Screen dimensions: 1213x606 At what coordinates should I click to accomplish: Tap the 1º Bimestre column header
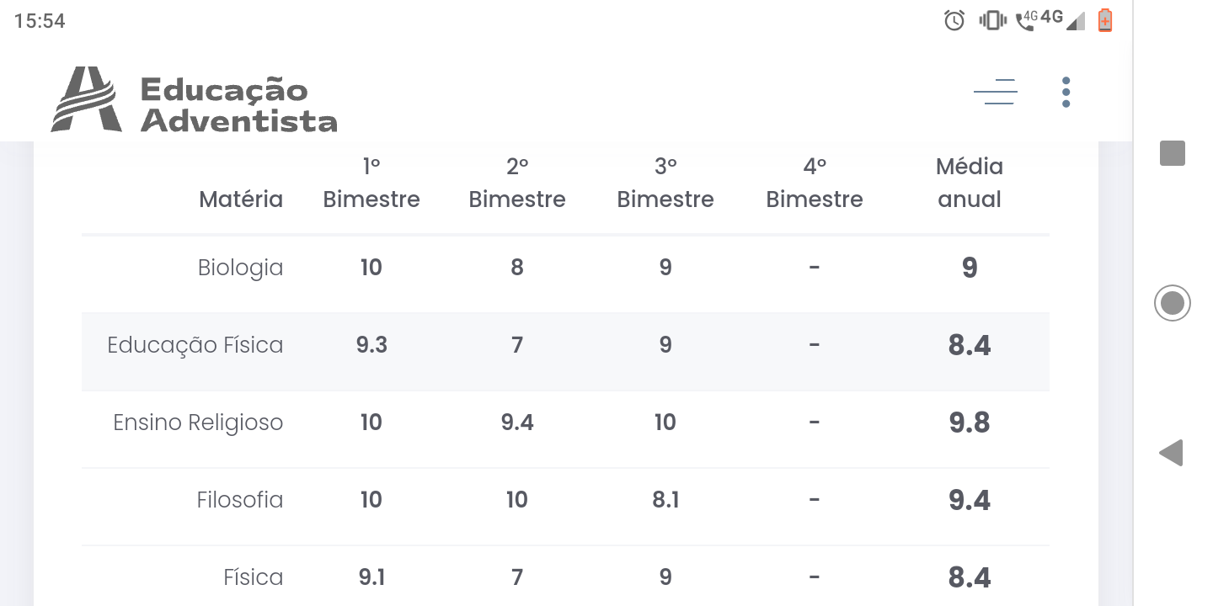tap(371, 183)
